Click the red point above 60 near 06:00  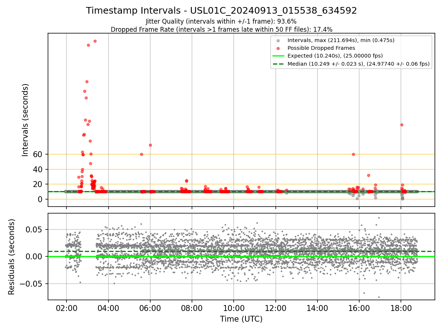click(x=150, y=145)
